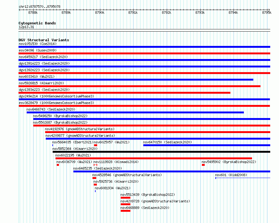This screenshot has width=279, height=223.
Task: Open the nsv6459217 (Sedlazeck2020) variant label
Action: coord(43,57)
